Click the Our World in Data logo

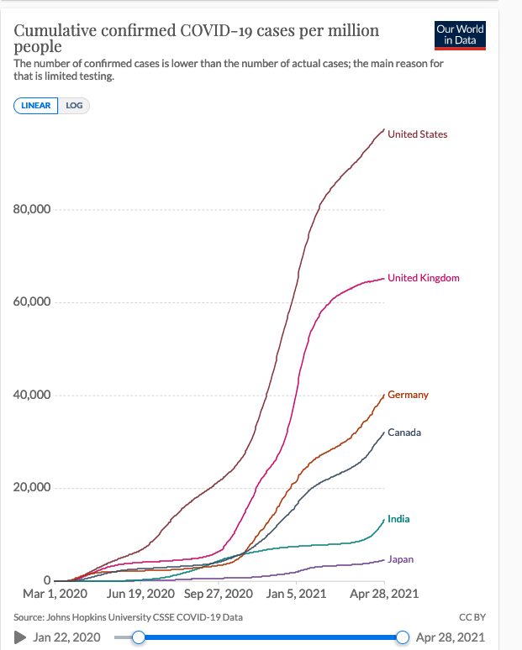461,34
